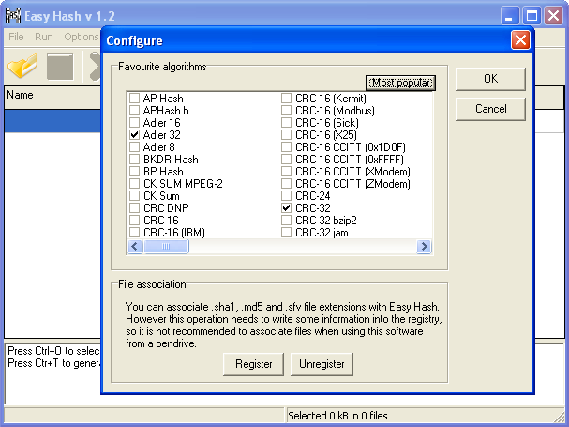Click the gray stop square toolbar icon
This screenshot has width=569, height=427.
pos(60,67)
